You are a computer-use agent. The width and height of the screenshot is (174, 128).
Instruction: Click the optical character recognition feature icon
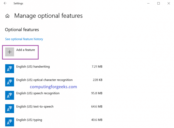pos(9,82)
